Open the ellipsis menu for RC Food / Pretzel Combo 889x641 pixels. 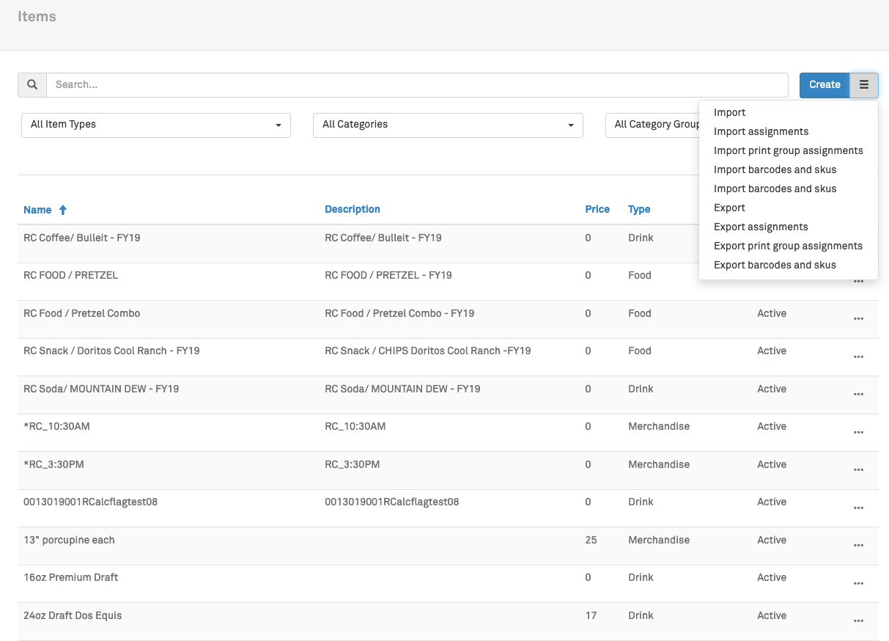tap(858, 319)
